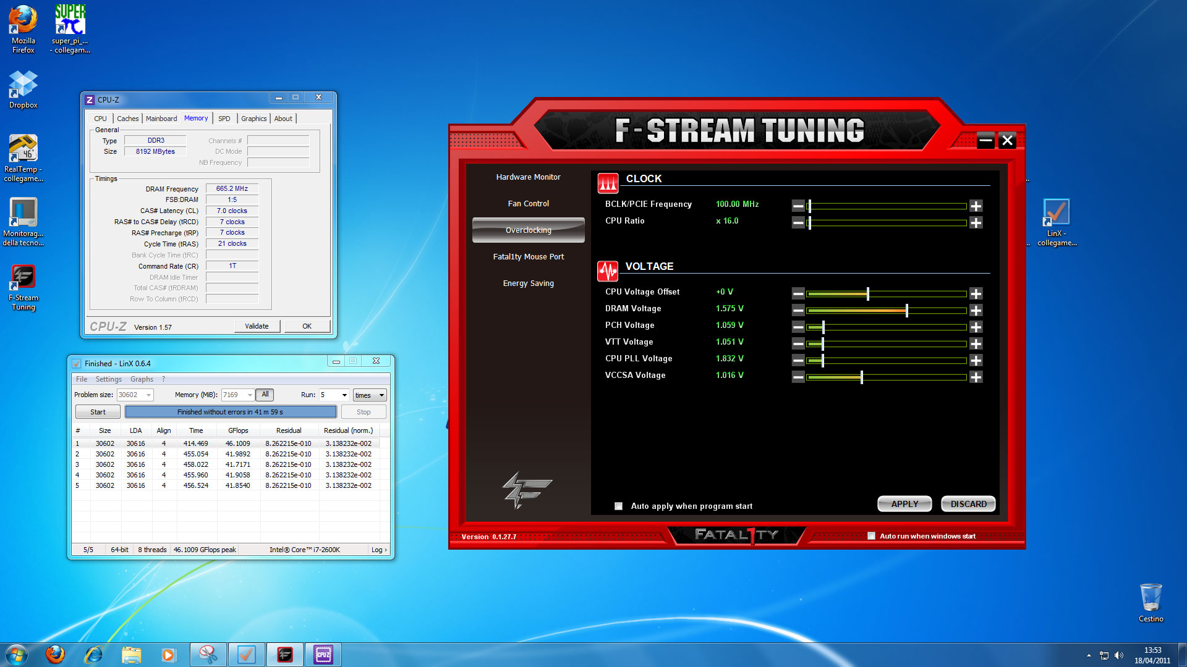Open the Memory (MiB) dropdown

(x=250, y=395)
